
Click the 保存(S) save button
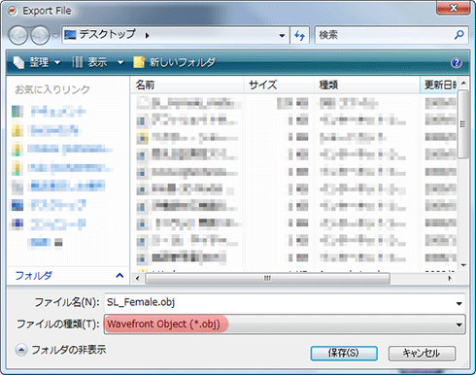tap(344, 353)
